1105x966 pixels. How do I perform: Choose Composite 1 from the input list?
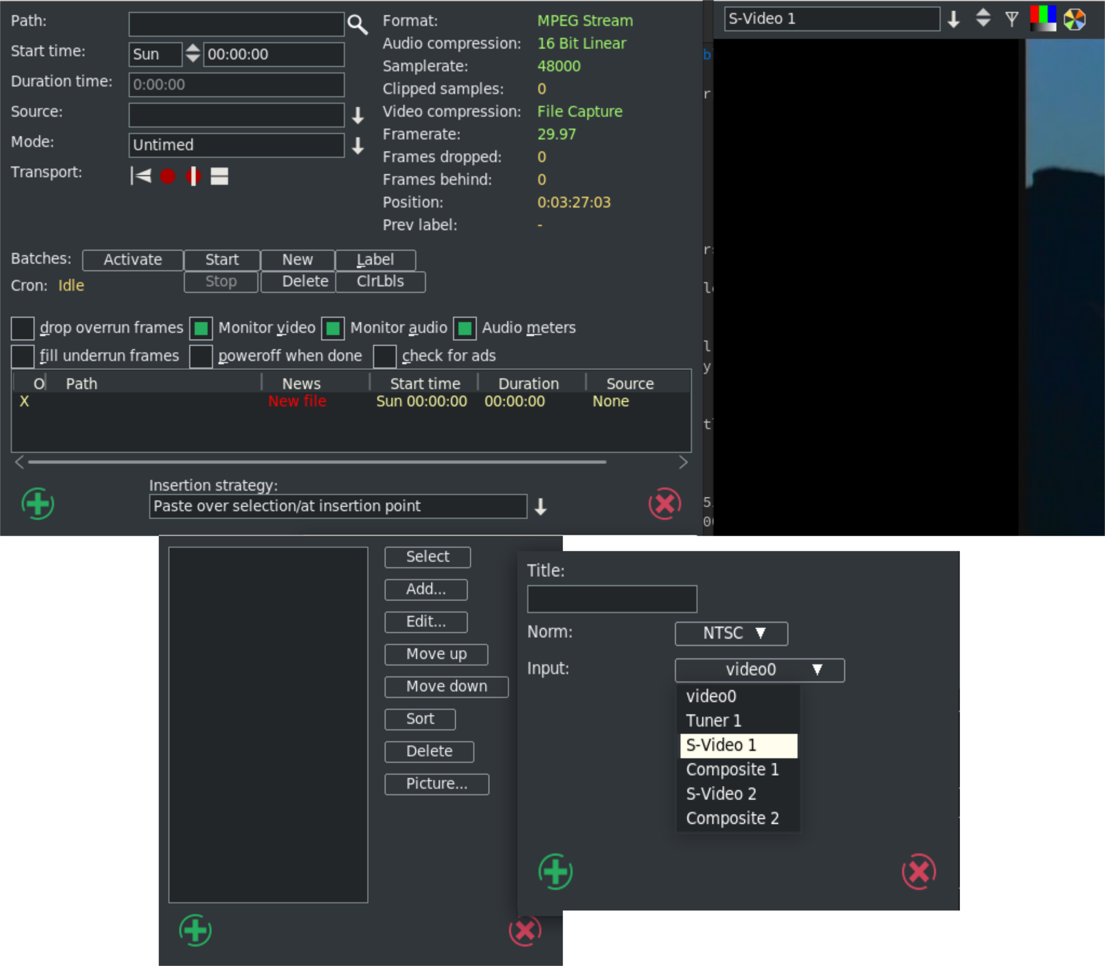coord(732,769)
